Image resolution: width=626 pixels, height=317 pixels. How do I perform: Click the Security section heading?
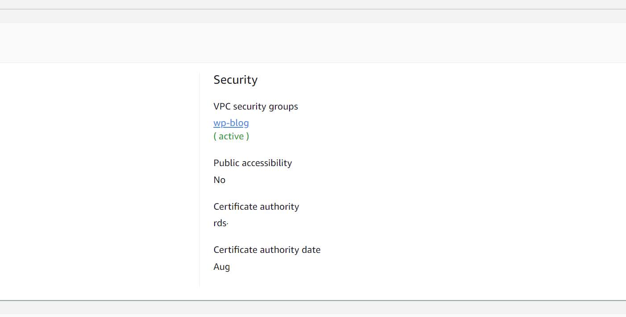[x=235, y=80]
